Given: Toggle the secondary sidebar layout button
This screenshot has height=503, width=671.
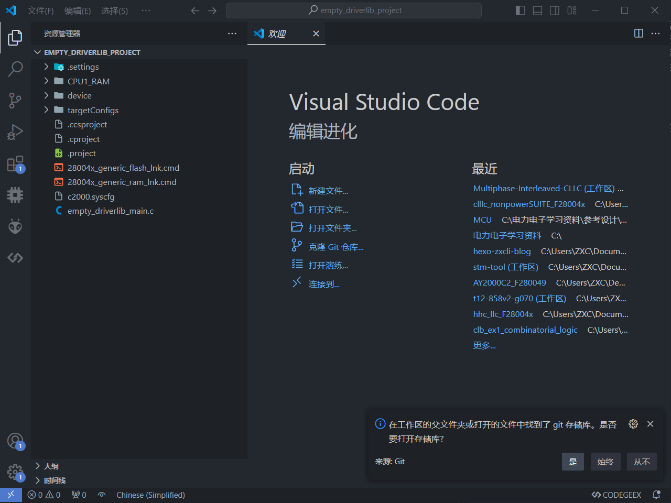Looking at the screenshot, I should click(x=554, y=10).
